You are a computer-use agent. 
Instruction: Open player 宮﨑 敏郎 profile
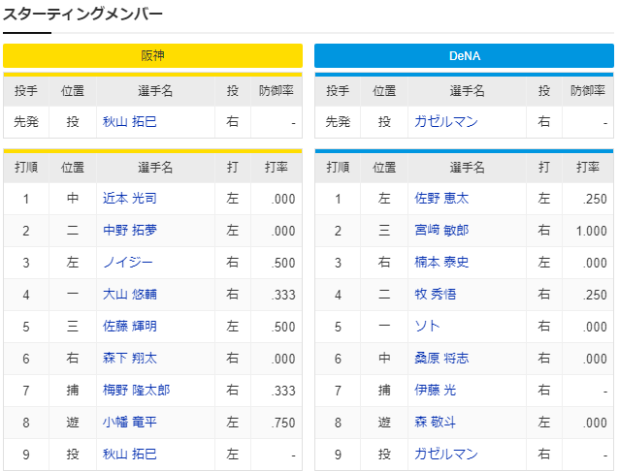tap(441, 230)
